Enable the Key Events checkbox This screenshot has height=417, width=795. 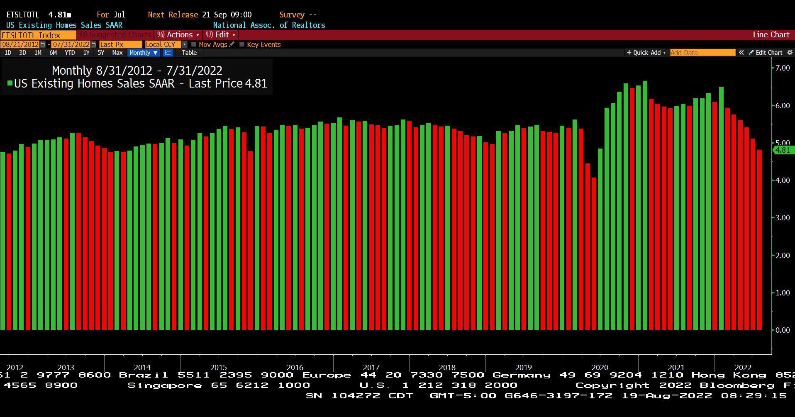(x=242, y=44)
